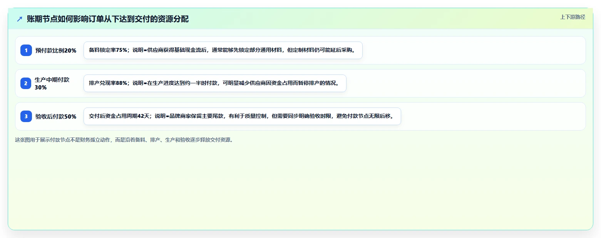Click the 预付款比例20% label

pyautogui.click(x=56, y=50)
